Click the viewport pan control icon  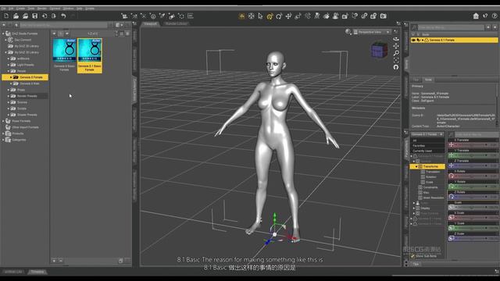(396, 46)
